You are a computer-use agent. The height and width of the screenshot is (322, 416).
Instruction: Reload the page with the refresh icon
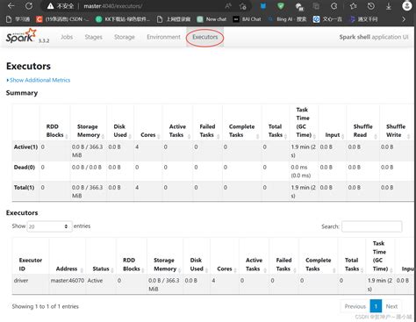click(29, 6)
